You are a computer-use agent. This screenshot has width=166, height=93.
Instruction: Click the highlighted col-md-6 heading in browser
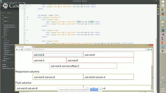pos(58,55)
